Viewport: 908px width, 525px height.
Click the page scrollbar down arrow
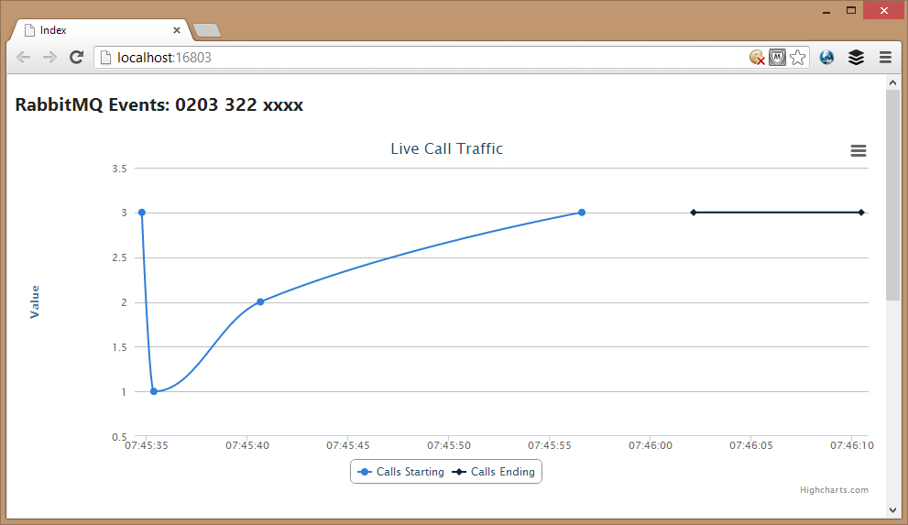click(892, 510)
